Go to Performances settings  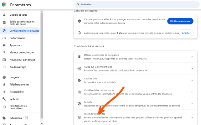click(x=17, y=38)
